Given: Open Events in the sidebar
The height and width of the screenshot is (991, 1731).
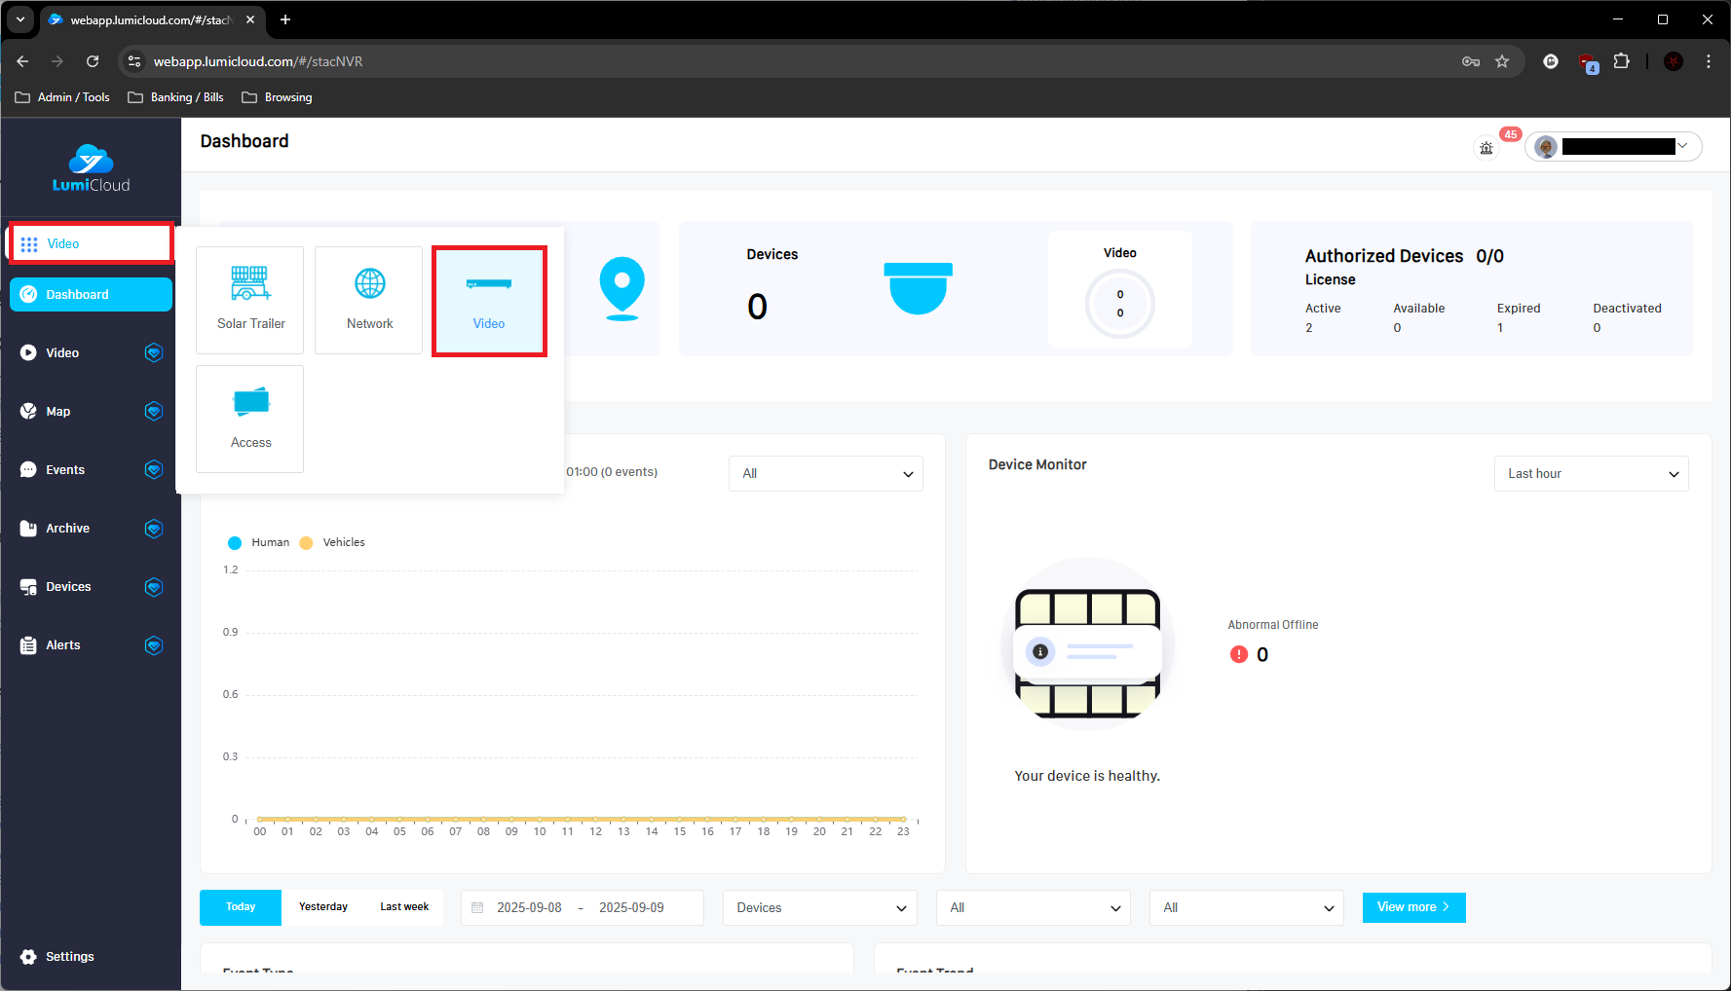Looking at the screenshot, I should 65,470.
